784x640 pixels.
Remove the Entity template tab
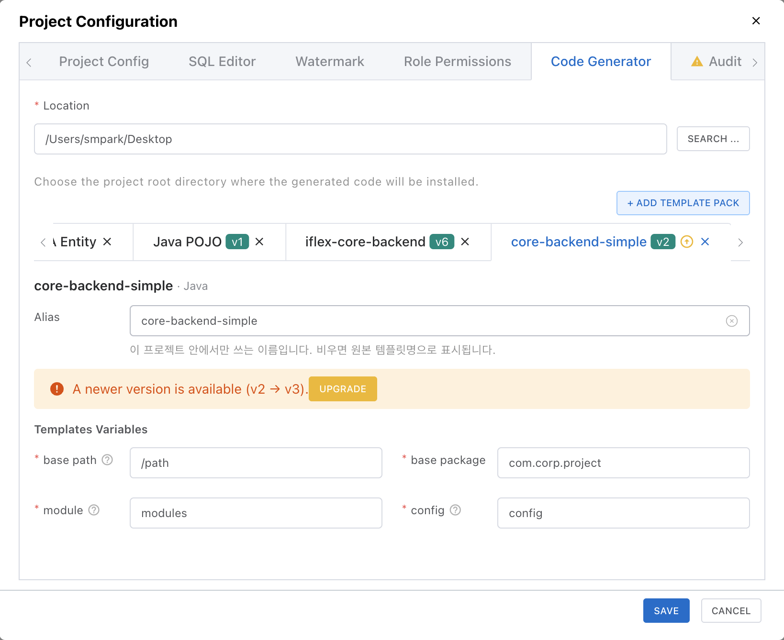click(107, 242)
